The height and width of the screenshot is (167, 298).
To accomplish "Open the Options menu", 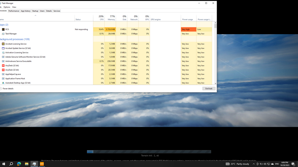I will point(7,7).
